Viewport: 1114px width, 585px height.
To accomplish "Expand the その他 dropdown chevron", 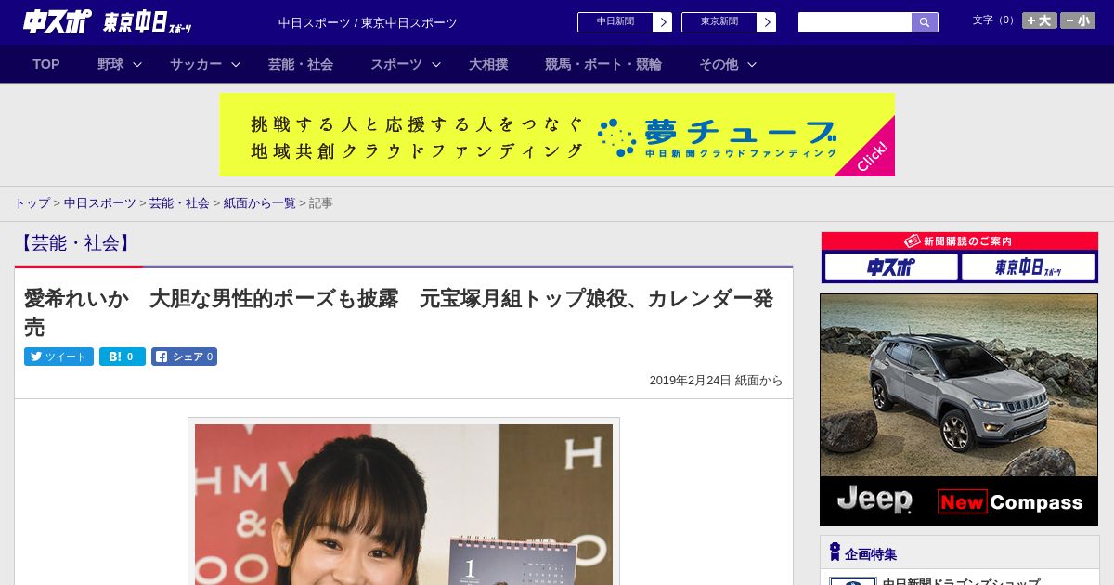I will (x=752, y=65).
